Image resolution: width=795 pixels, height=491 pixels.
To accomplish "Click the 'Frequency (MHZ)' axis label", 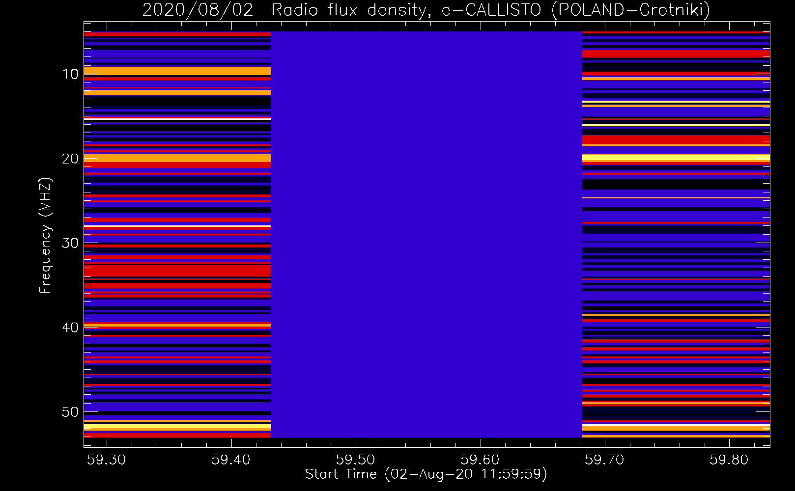I will tap(45, 236).
